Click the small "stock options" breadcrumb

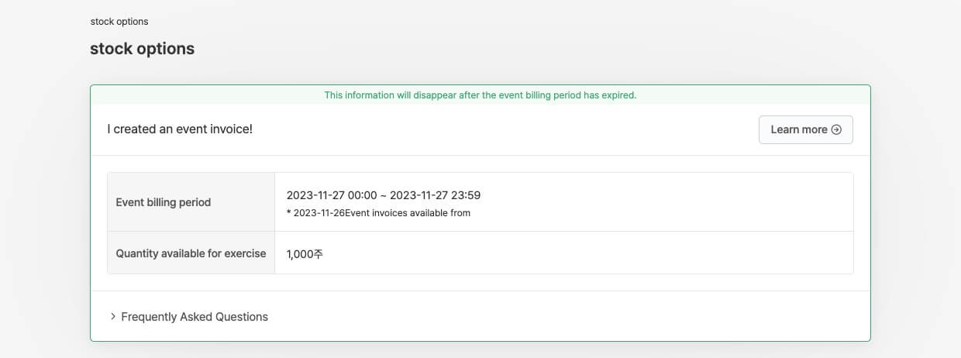click(119, 22)
